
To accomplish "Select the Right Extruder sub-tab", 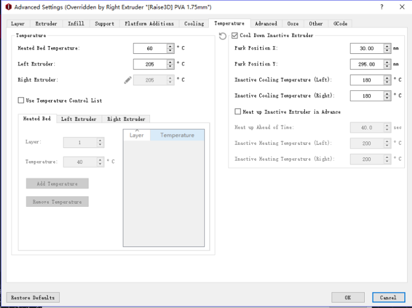I will (x=126, y=119).
